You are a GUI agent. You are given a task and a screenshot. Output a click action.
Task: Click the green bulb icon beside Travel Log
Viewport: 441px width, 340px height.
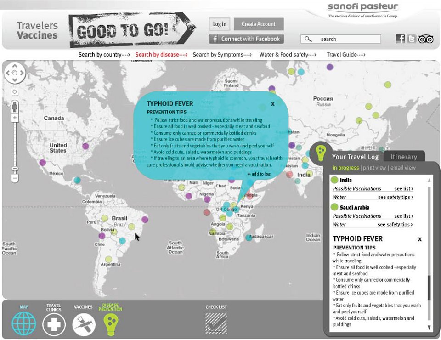(321, 153)
